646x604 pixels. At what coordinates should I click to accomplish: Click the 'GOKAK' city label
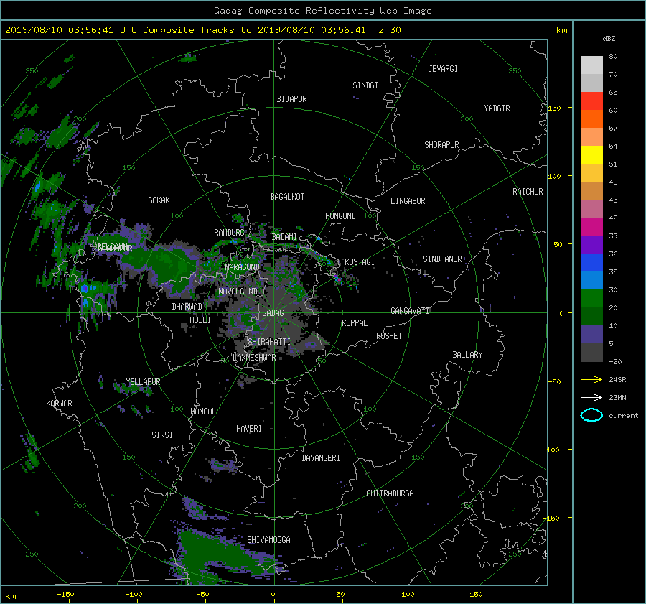(x=159, y=200)
